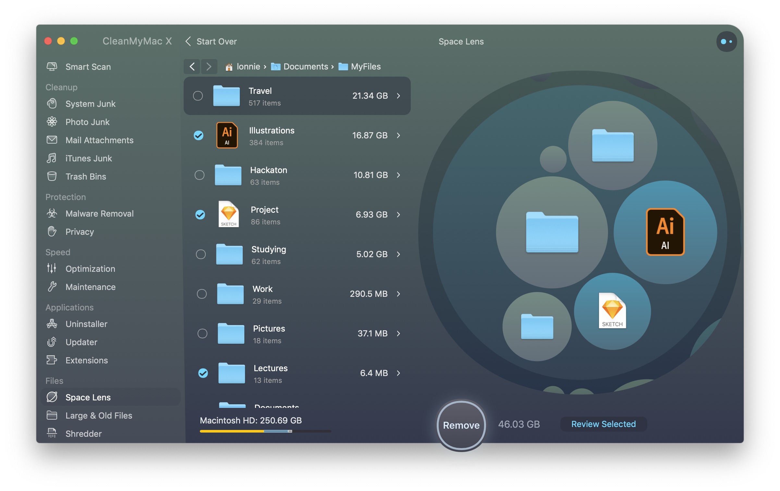The height and width of the screenshot is (491, 780).
Task: Click Remove to delete selected files
Action: (x=461, y=425)
